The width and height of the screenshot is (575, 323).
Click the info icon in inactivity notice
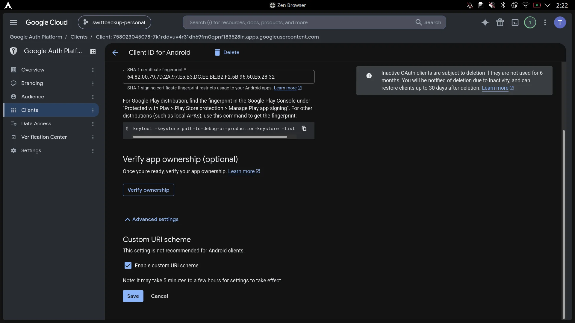(369, 76)
